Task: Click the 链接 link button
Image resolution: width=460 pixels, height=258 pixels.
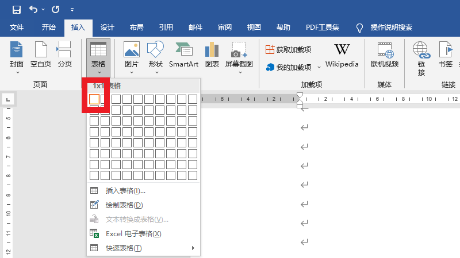Action: pos(421,58)
